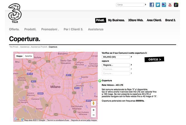186x125 pixels.
Task: Open the Promozioni menu
Action: [x=50, y=29]
